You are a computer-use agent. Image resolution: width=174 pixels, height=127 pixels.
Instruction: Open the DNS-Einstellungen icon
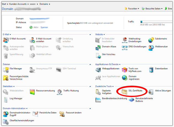click(124, 48)
